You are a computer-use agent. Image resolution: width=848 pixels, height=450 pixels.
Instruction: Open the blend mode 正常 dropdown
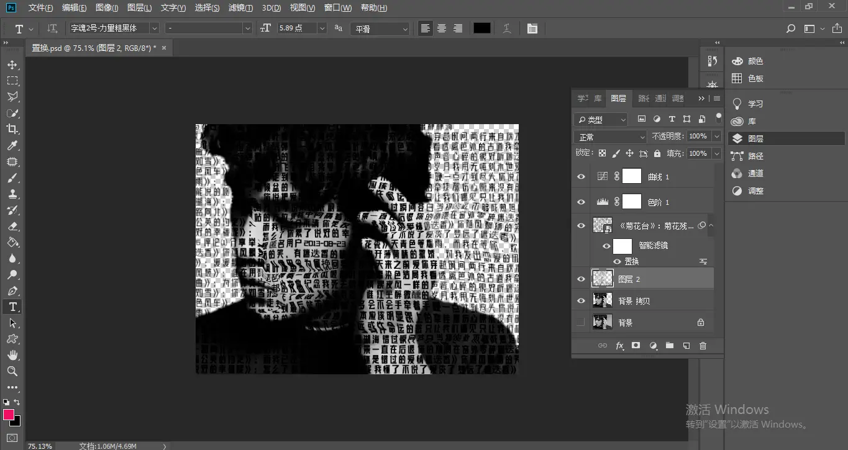tap(611, 137)
